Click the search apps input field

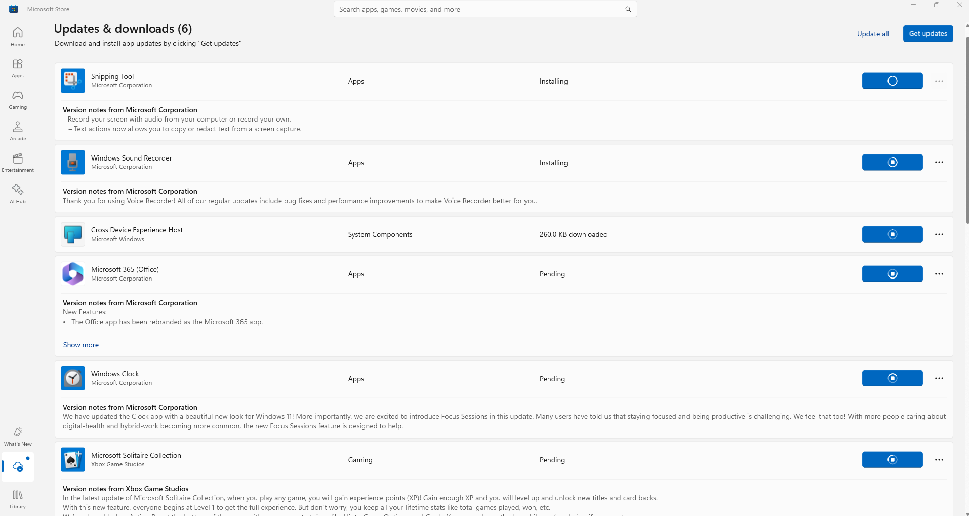point(476,9)
